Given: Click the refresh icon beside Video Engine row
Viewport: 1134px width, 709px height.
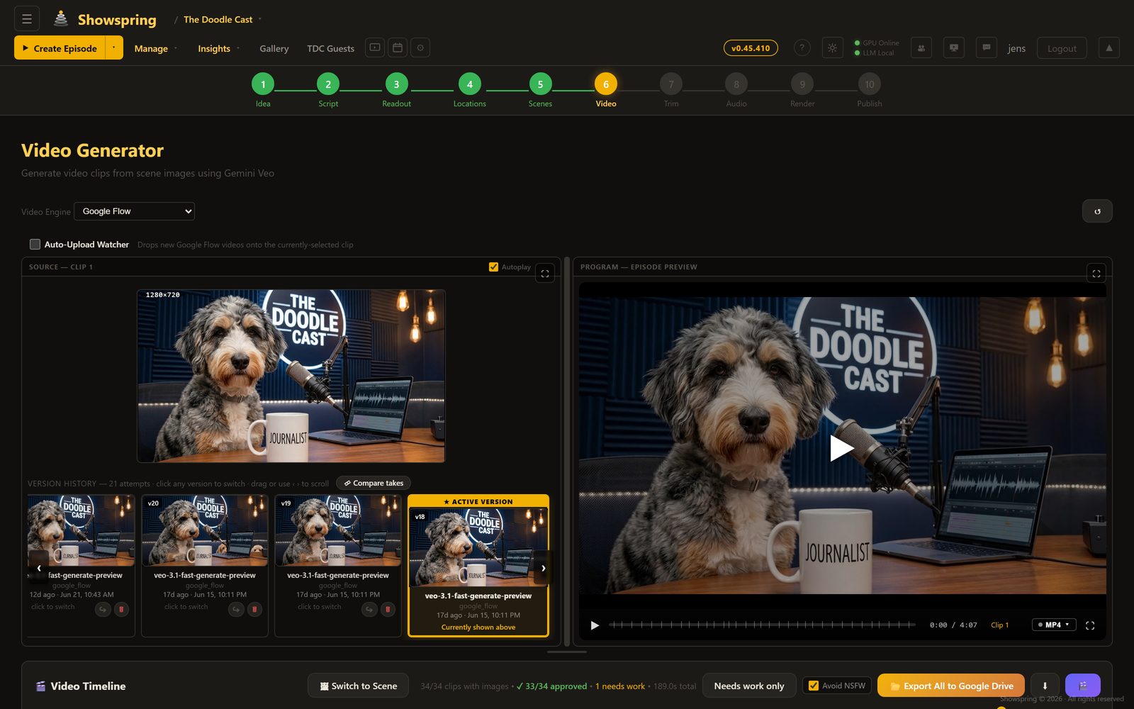Looking at the screenshot, I should pyautogui.click(x=1097, y=211).
